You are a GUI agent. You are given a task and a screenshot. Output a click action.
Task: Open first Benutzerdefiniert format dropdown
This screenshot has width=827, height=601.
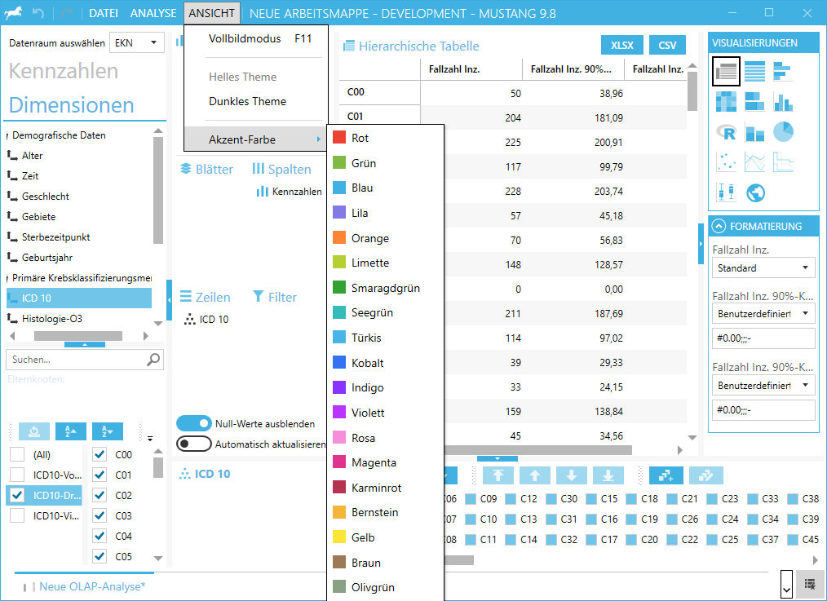[x=763, y=314]
